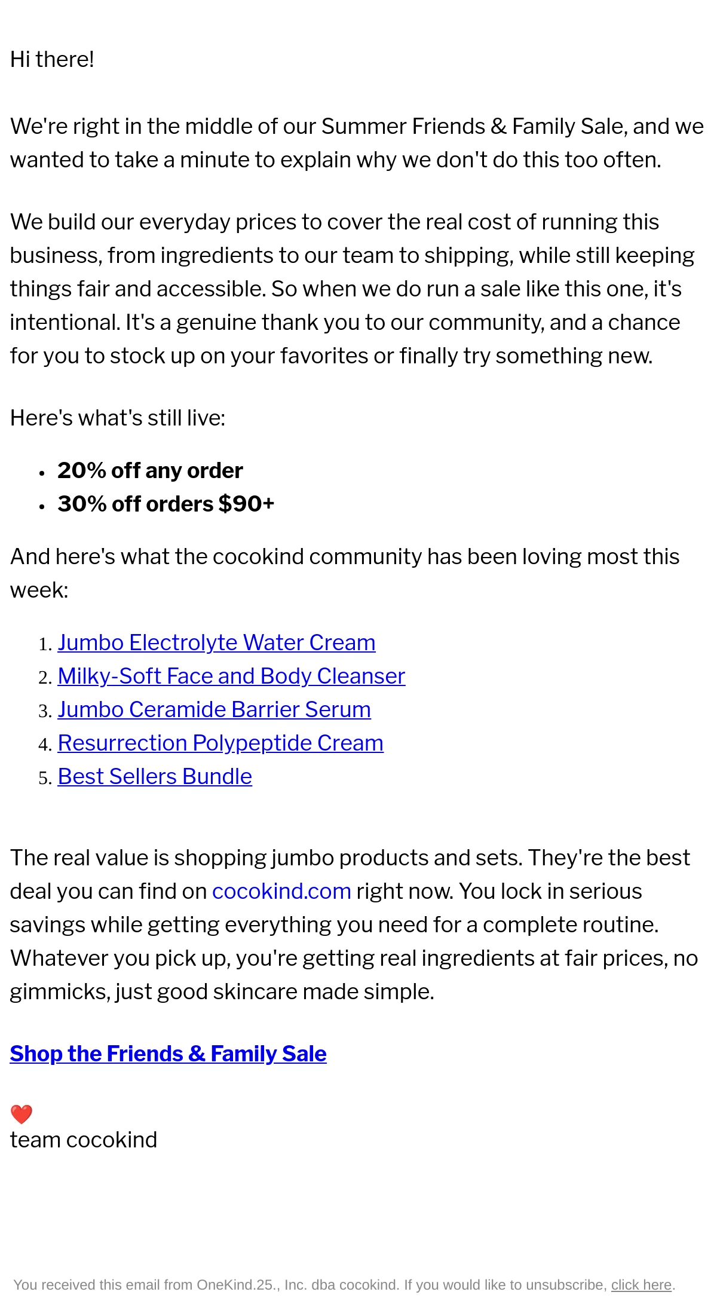Click the 'cocokind community has been loving' sentence
717x1298 pixels.
(x=345, y=573)
